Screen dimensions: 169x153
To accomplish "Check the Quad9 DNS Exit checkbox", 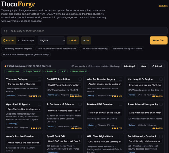I will (x=80, y=136).
